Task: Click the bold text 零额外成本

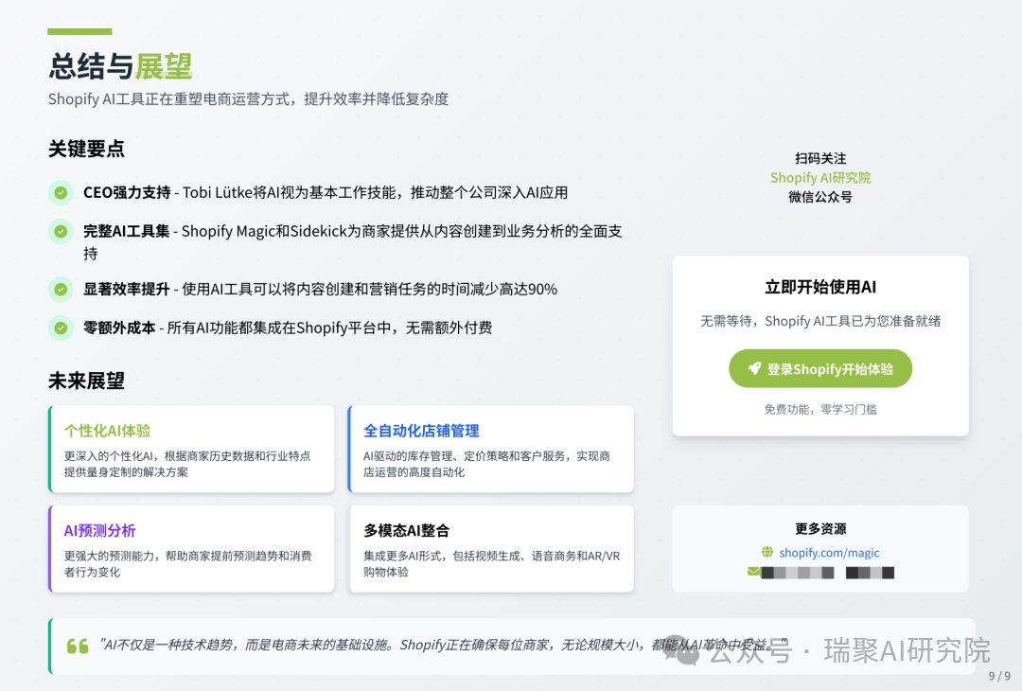Action: tap(119, 328)
